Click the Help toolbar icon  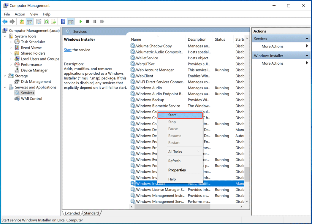pyautogui.click(x=63, y=21)
